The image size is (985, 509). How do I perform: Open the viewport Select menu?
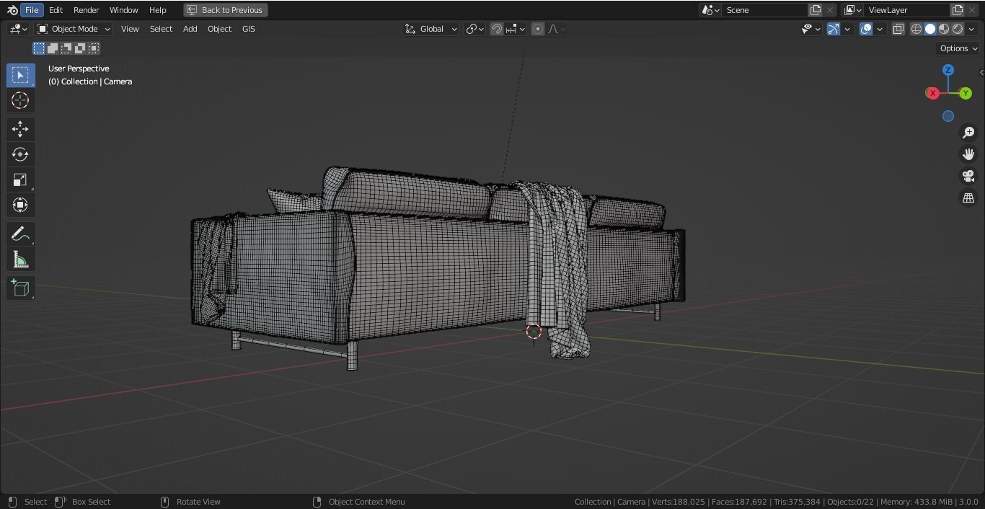[x=161, y=29]
